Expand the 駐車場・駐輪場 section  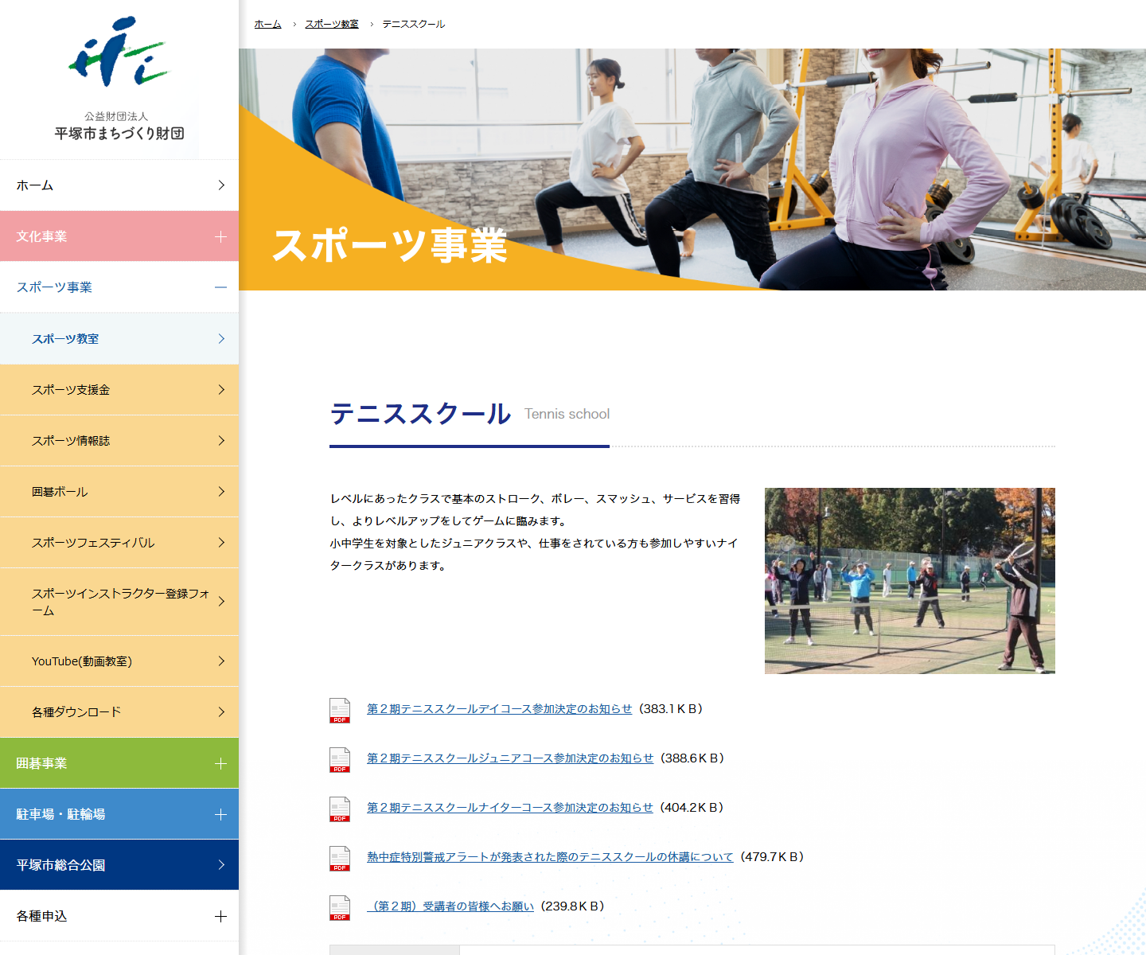tap(220, 814)
